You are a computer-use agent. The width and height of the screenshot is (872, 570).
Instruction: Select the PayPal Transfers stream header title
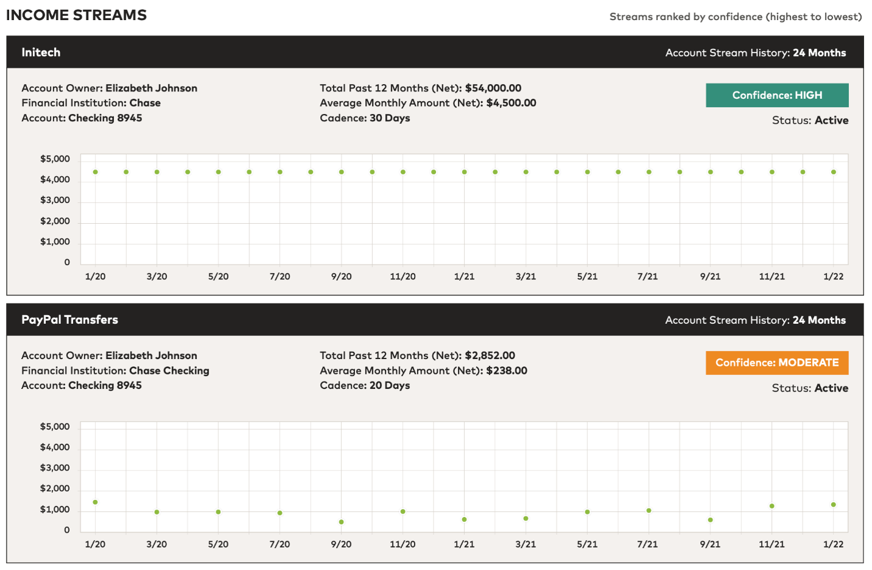[70, 320]
